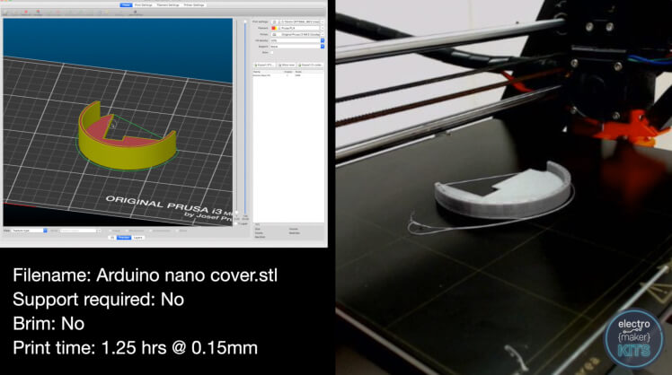Open the View Feature type dropdown
Viewport: 672px width, 375px height.
[29, 231]
